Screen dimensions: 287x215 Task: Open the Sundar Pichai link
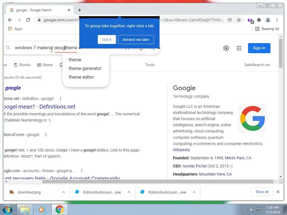195,166
